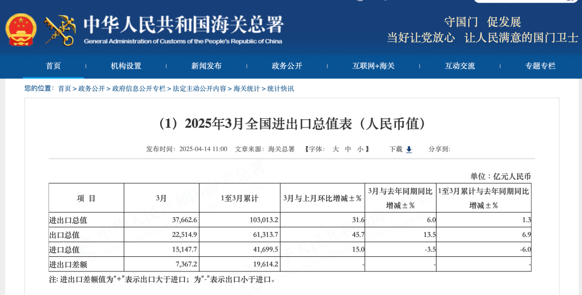Click the article title heading
582x295 pixels.
point(292,124)
